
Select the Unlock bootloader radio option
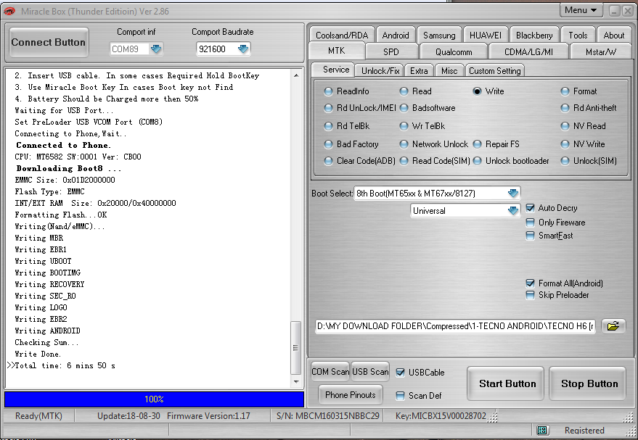(477, 162)
